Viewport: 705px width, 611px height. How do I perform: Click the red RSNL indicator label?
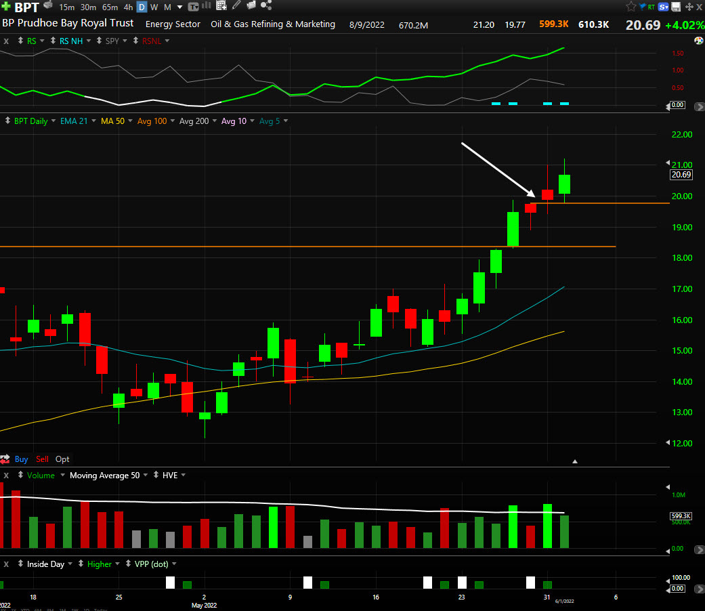point(152,41)
